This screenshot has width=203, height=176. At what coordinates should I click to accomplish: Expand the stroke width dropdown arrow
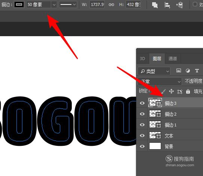[x=54, y=4]
